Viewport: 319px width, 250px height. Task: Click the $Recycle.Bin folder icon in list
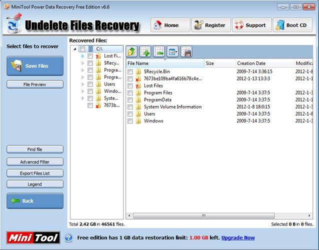[x=138, y=71]
